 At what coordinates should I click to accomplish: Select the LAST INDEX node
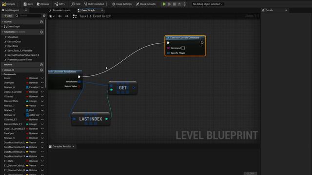tap(91, 119)
